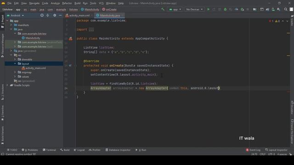This screenshot has height=165, width=294.
Task: Click the red error indicator in editor
Action: click(271, 21)
